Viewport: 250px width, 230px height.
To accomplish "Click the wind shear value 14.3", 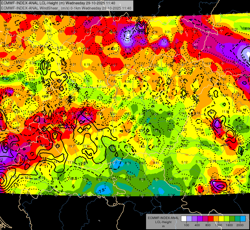I will tap(100, 146).
